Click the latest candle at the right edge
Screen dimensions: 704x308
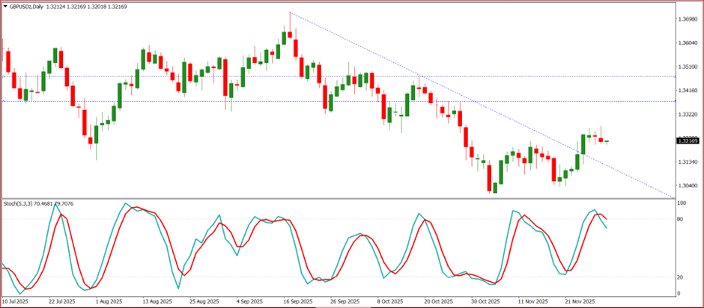607,141
